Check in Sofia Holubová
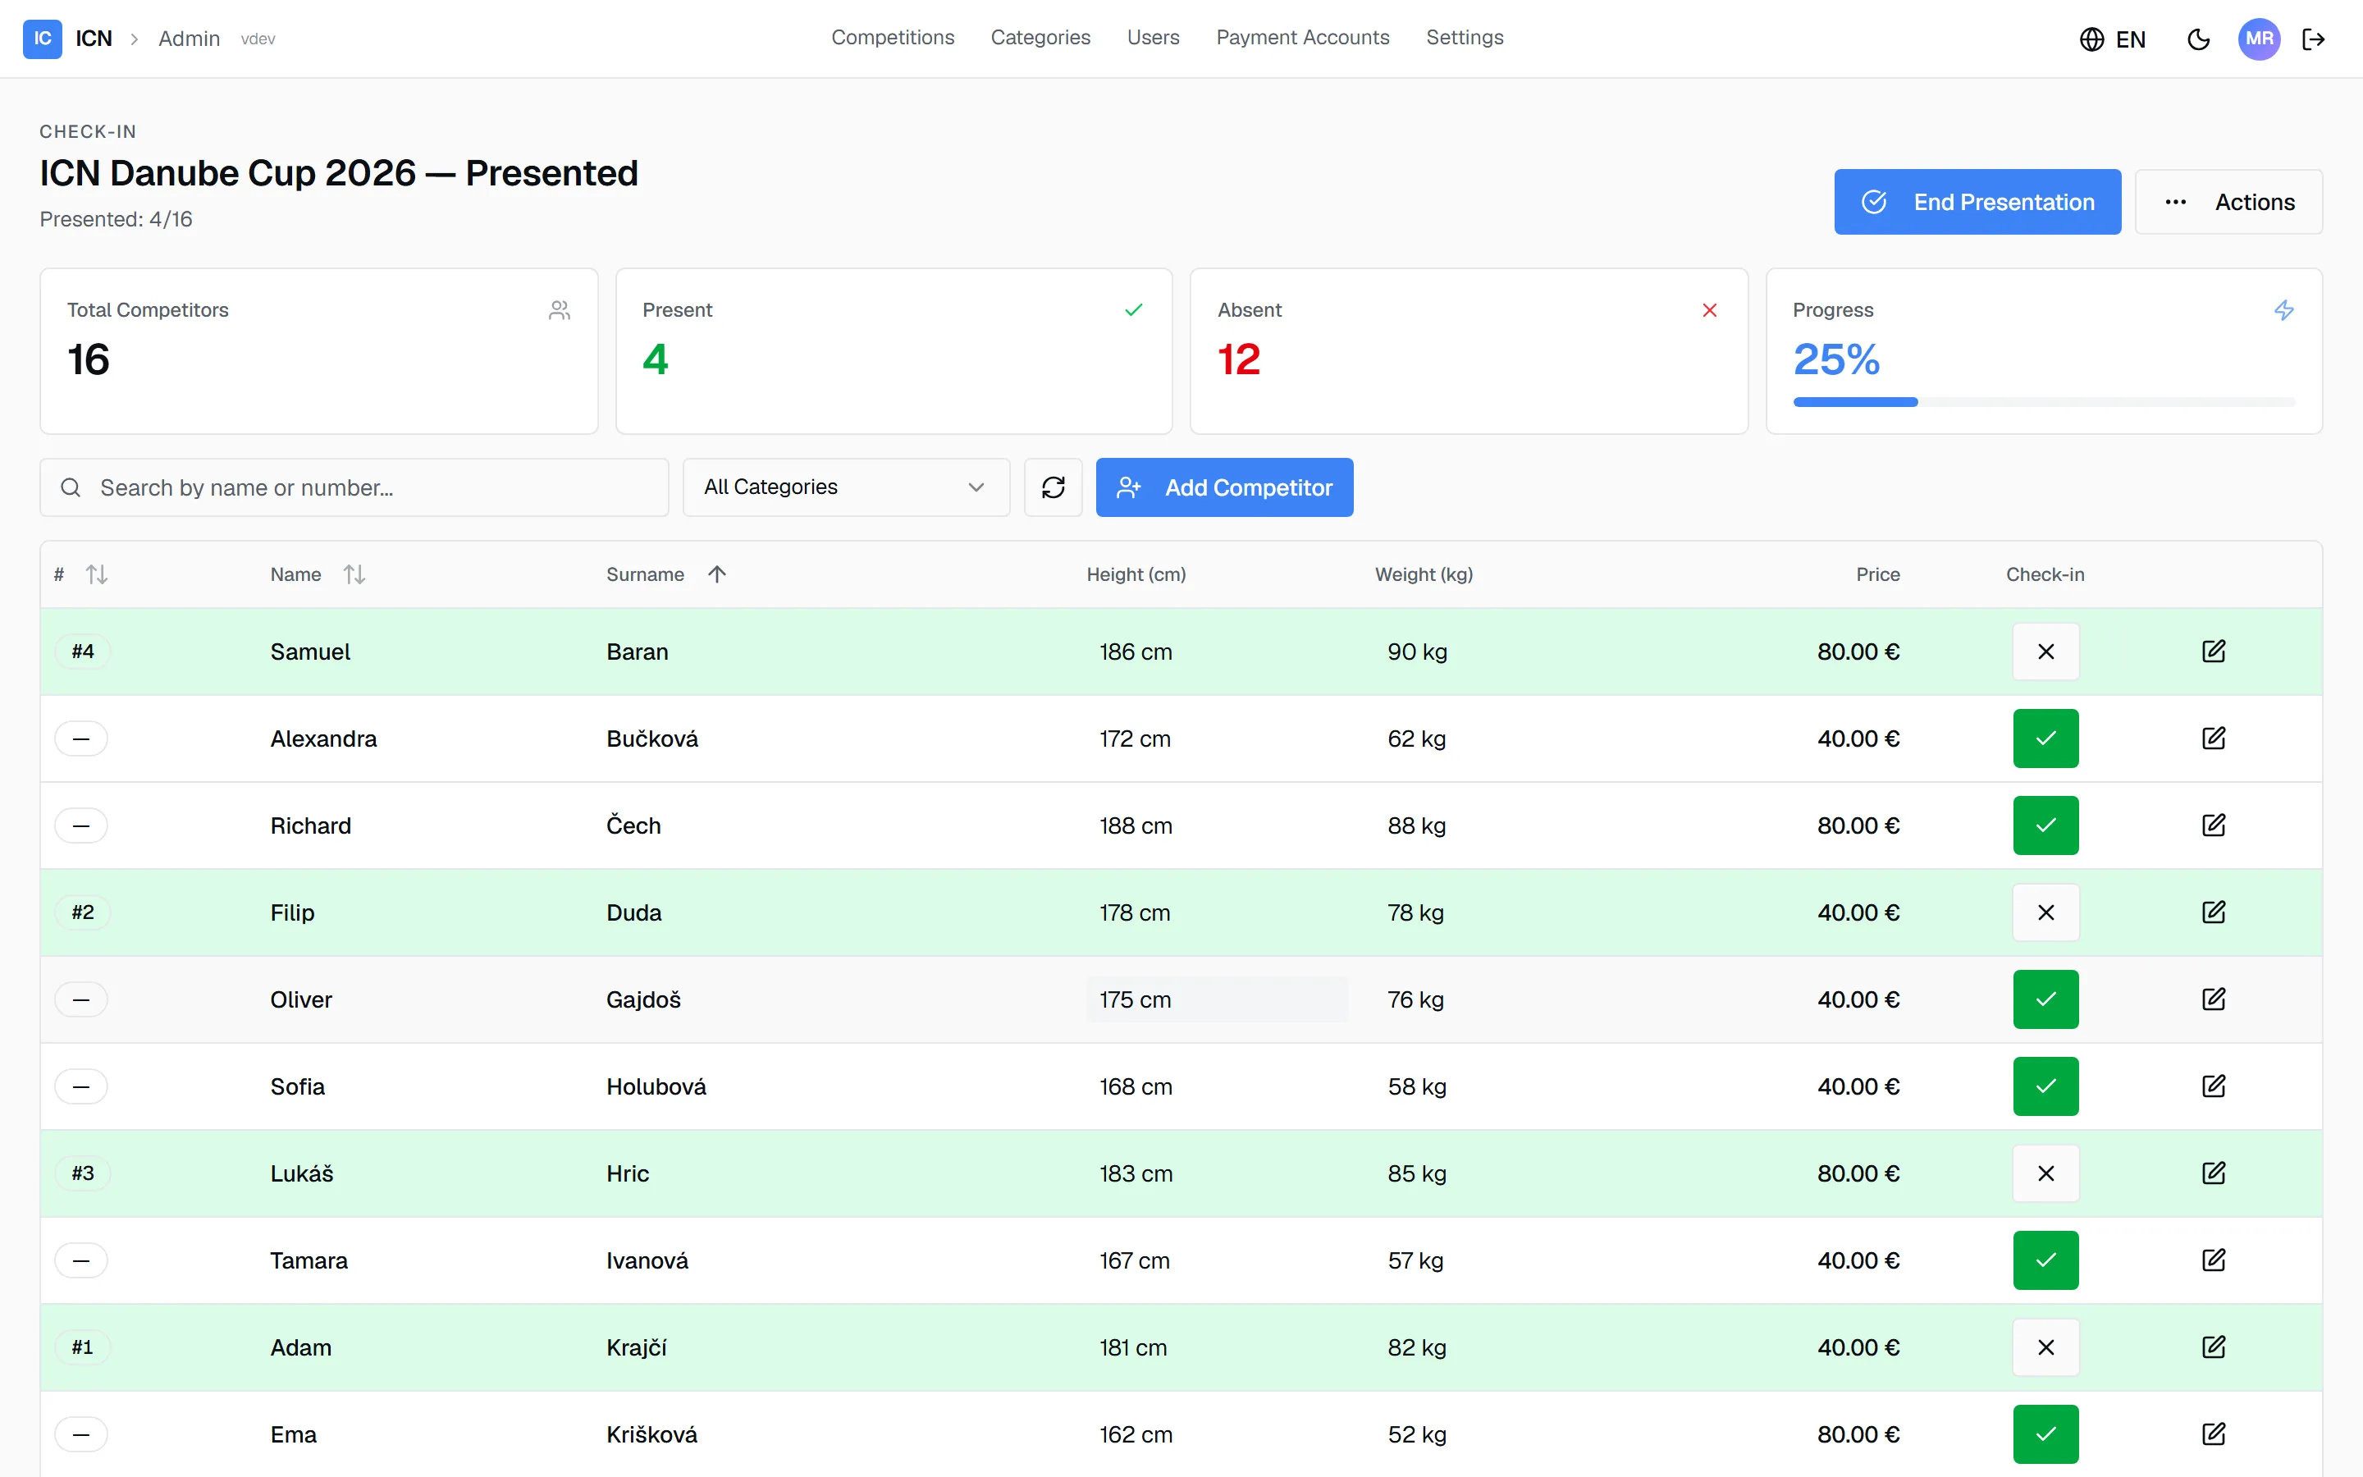The width and height of the screenshot is (2363, 1477). click(2045, 1086)
